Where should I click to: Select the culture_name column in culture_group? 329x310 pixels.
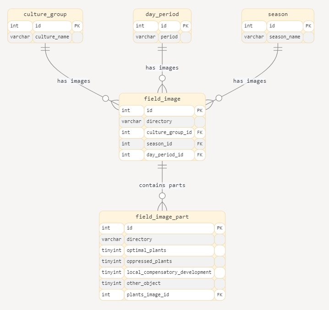click(52, 37)
